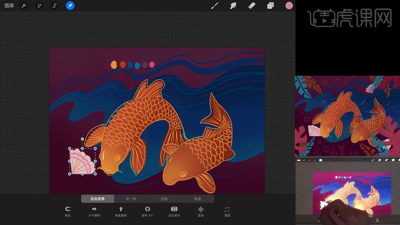The image size is (400, 225).
Task: Toggle 磁性 magnetics snapping
Action: click(x=67, y=212)
